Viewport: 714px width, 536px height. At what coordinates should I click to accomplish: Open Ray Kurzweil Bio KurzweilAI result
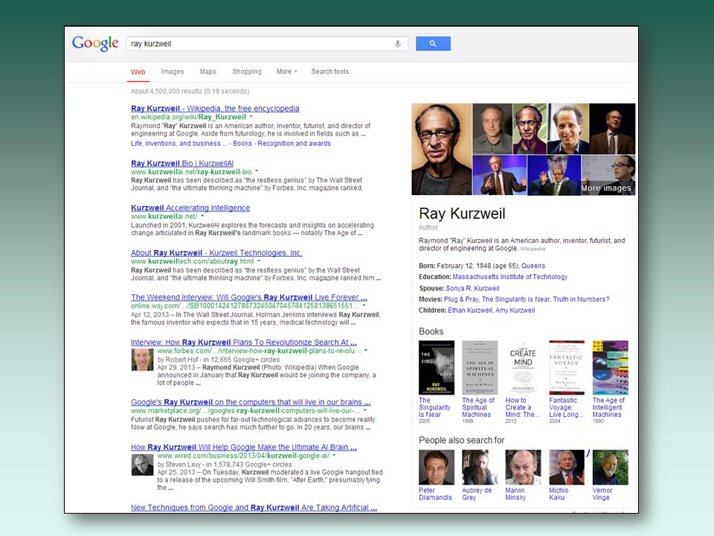[x=182, y=163]
